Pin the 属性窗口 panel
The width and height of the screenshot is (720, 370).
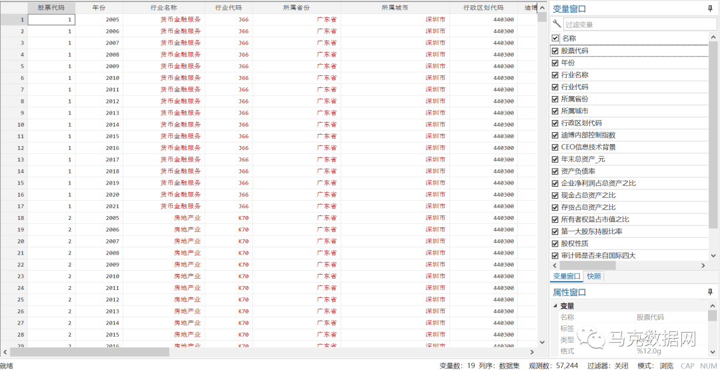(711, 292)
